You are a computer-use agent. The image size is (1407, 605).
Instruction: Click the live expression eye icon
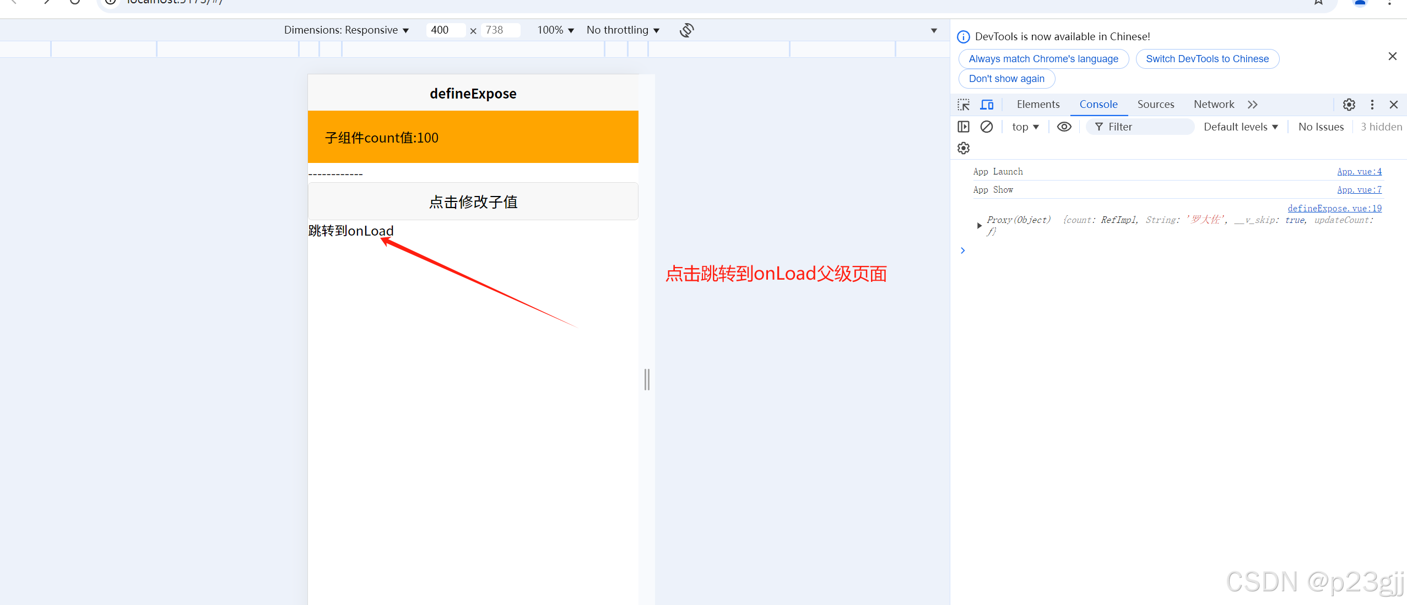tap(1064, 127)
